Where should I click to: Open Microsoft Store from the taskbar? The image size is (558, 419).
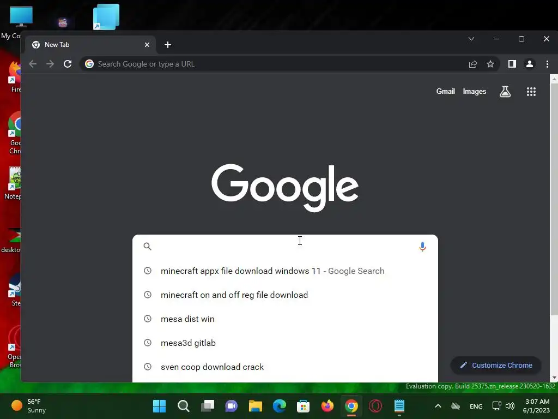303,406
